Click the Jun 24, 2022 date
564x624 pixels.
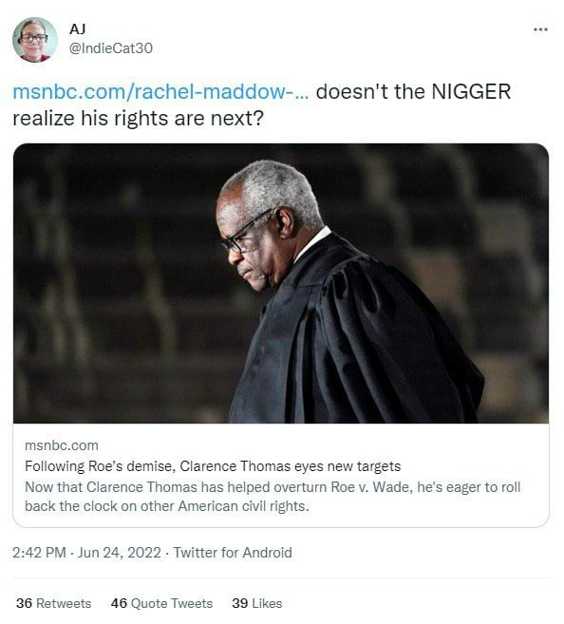120,553
